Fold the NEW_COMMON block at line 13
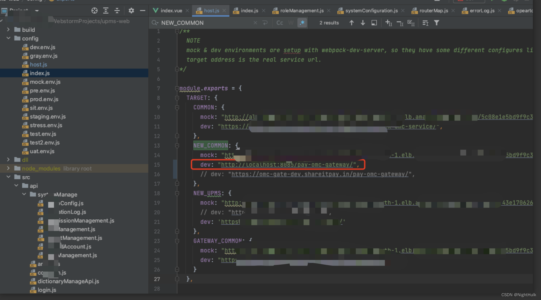 point(177,145)
